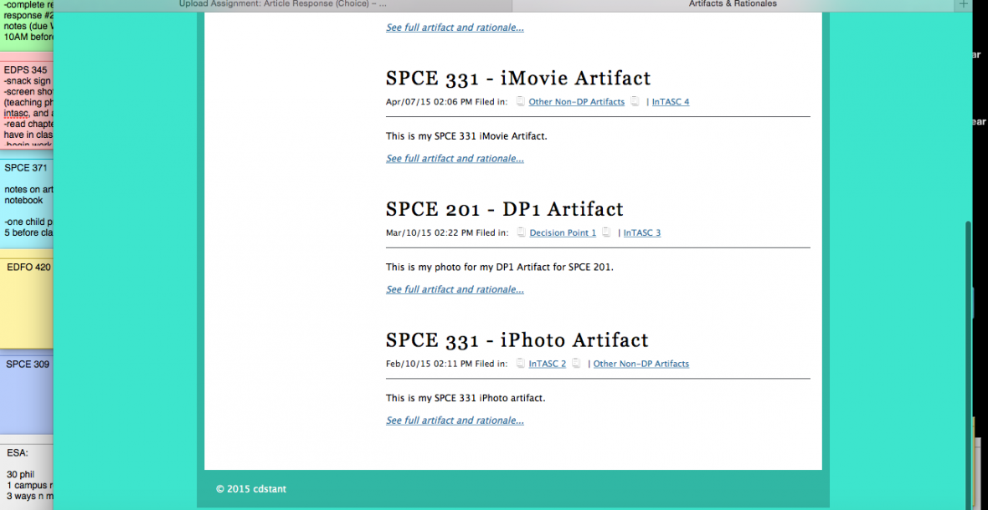Open the InTASC 4 category link

(x=670, y=102)
